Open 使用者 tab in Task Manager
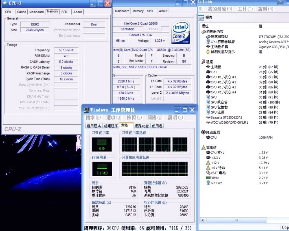The height and width of the screenshot is (231, 289). 157,126
